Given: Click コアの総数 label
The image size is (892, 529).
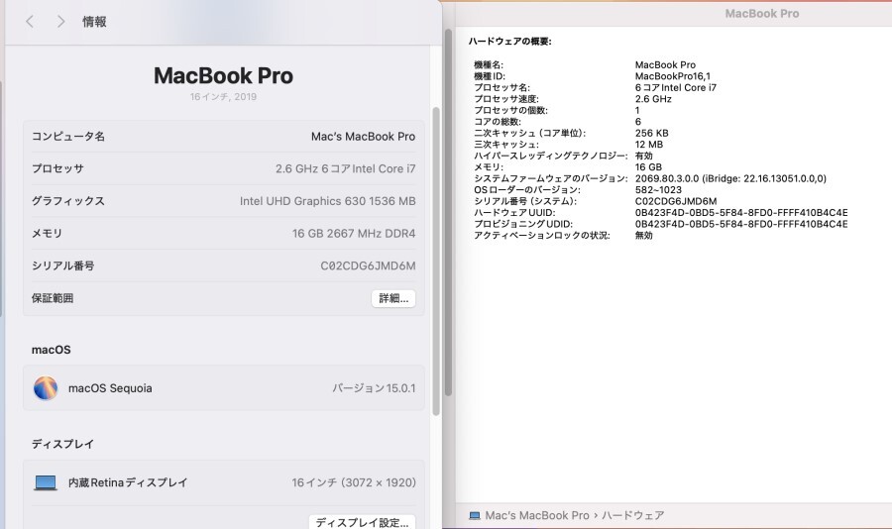Looking at the screenshot, I should [x=498, y=122].
